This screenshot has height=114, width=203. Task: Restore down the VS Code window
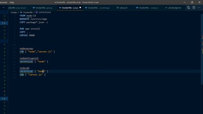pos(192,2)
